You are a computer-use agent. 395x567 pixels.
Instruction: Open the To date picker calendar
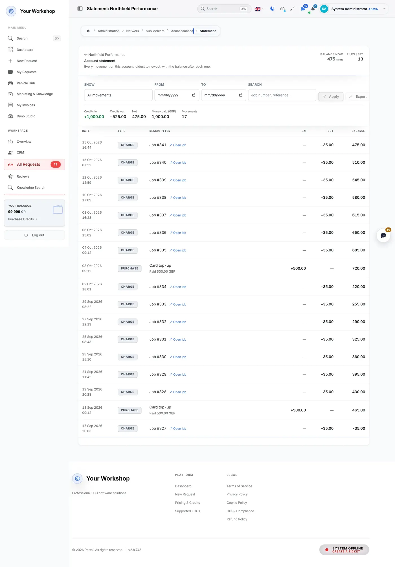241,95
